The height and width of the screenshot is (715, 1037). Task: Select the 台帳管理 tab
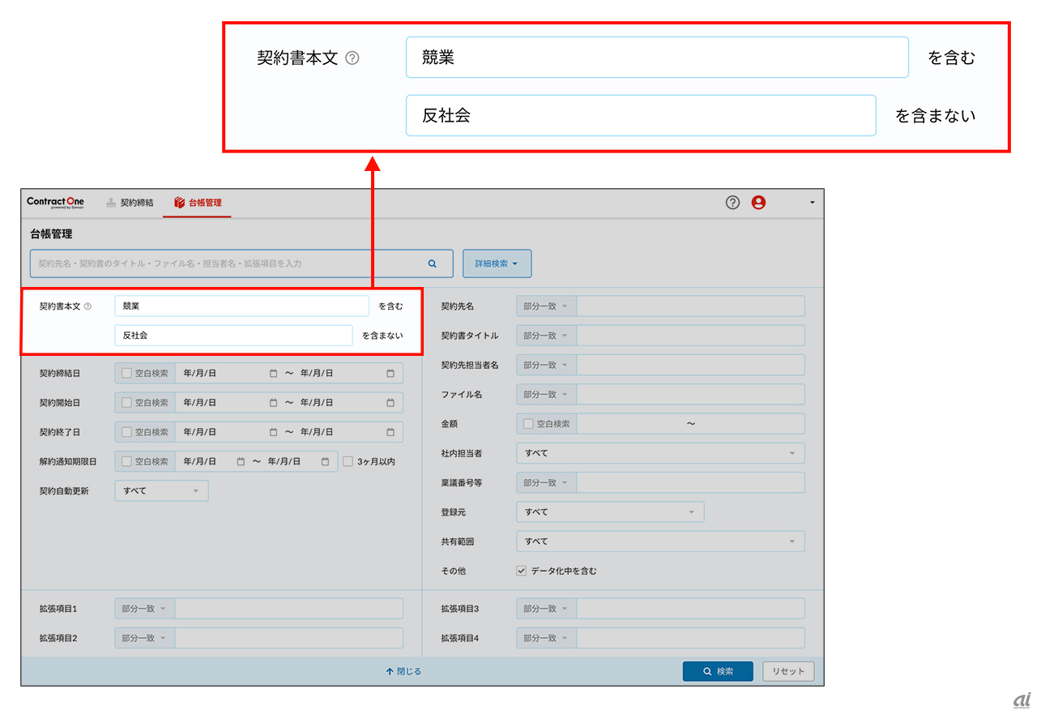tap(198, 203)
